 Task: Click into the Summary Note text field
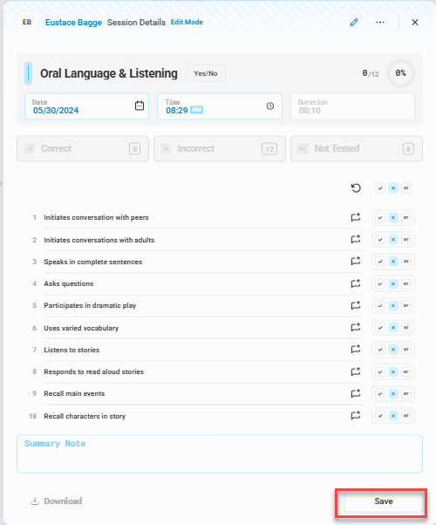click(220, 454)
